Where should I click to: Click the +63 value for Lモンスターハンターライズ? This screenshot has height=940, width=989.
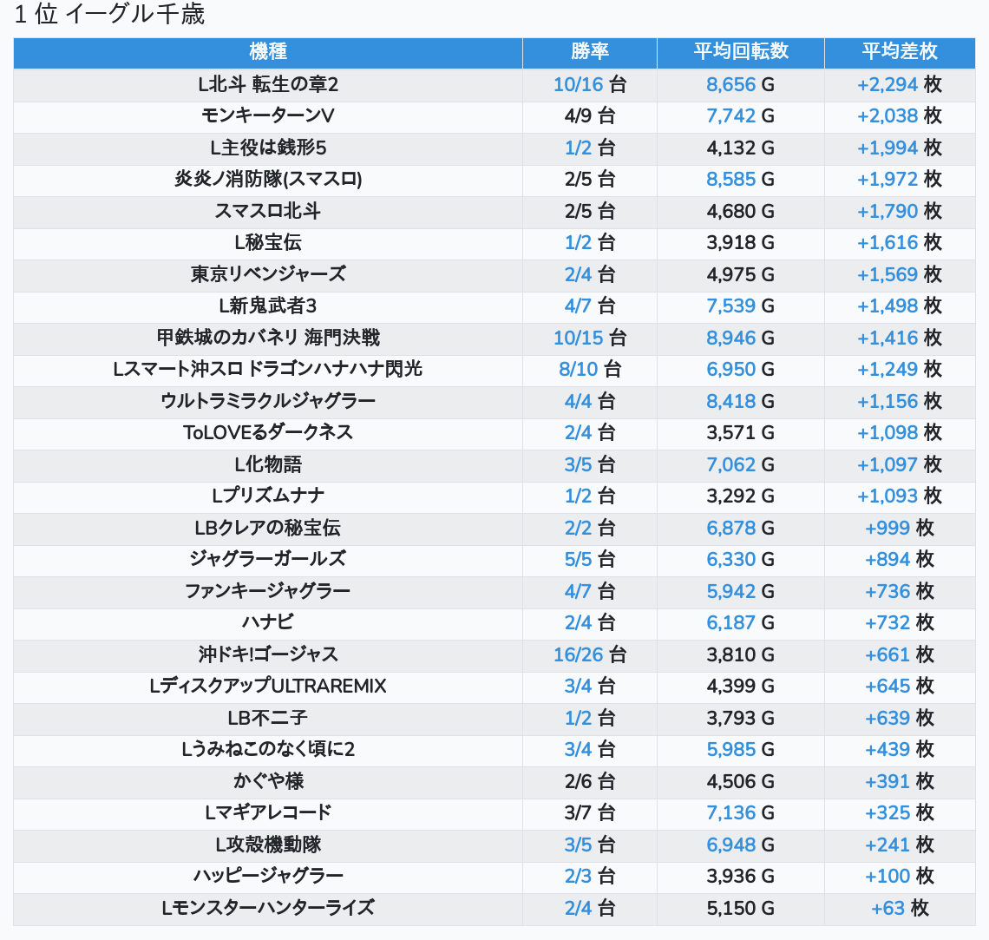[887, 908]
